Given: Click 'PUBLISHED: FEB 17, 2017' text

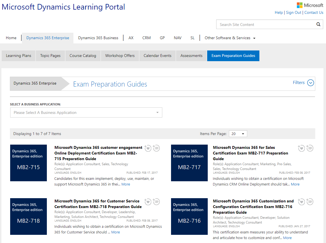Looking at the screenshot, I should (142, 173).
